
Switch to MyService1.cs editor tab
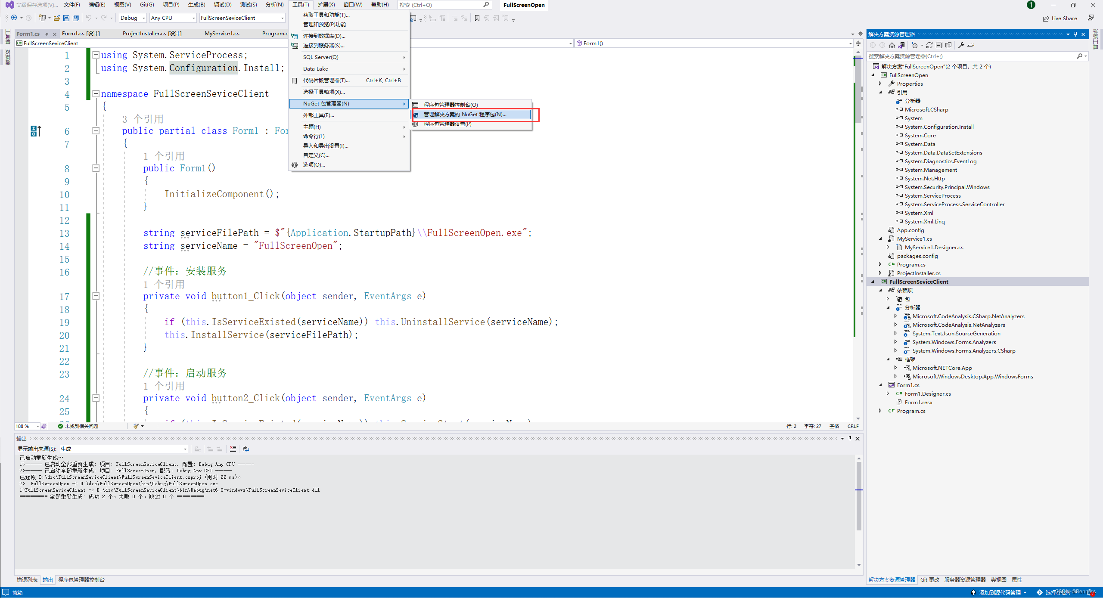222,33
